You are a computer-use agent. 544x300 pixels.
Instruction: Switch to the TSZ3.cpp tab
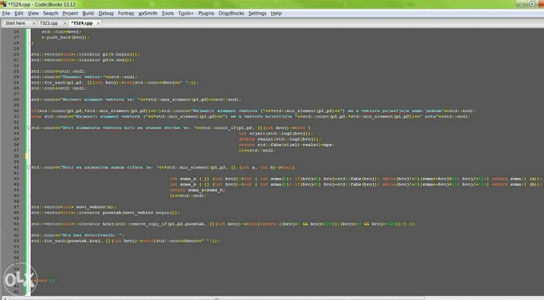point(48,23)
